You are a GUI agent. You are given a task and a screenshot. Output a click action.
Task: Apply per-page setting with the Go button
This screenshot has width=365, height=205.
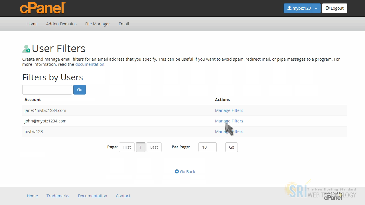tap(231, 147)
